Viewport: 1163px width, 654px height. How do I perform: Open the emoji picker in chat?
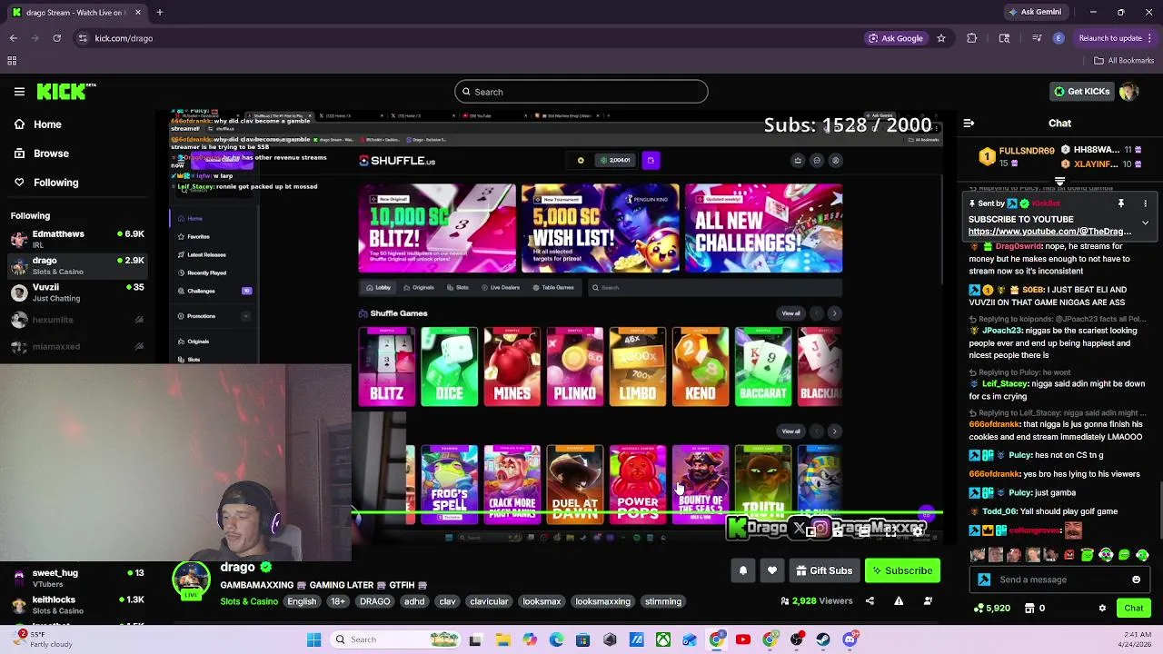point(1136,580)
